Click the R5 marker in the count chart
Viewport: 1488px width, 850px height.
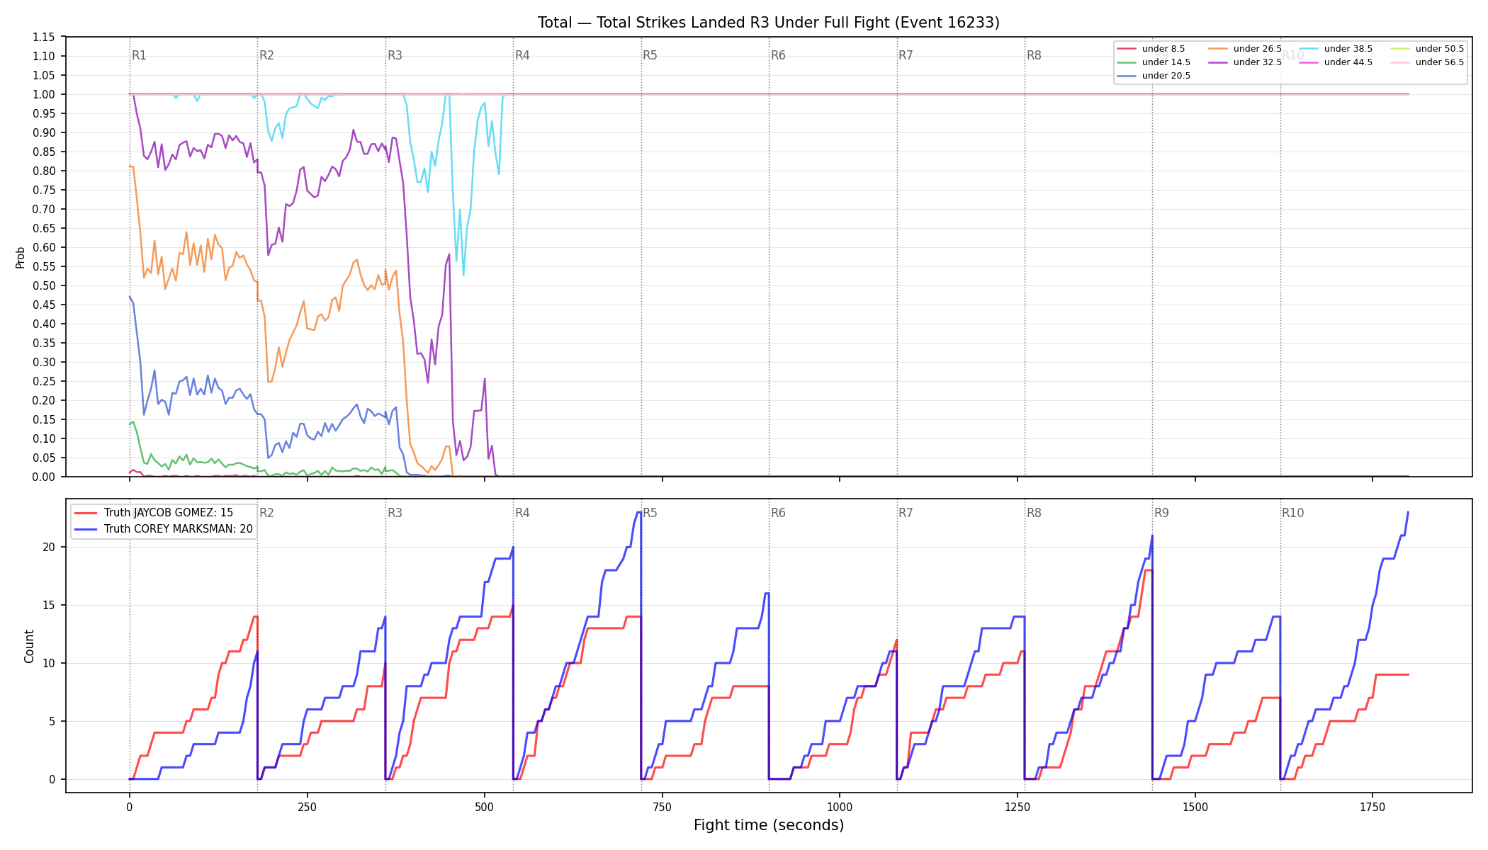coord(650,513)
